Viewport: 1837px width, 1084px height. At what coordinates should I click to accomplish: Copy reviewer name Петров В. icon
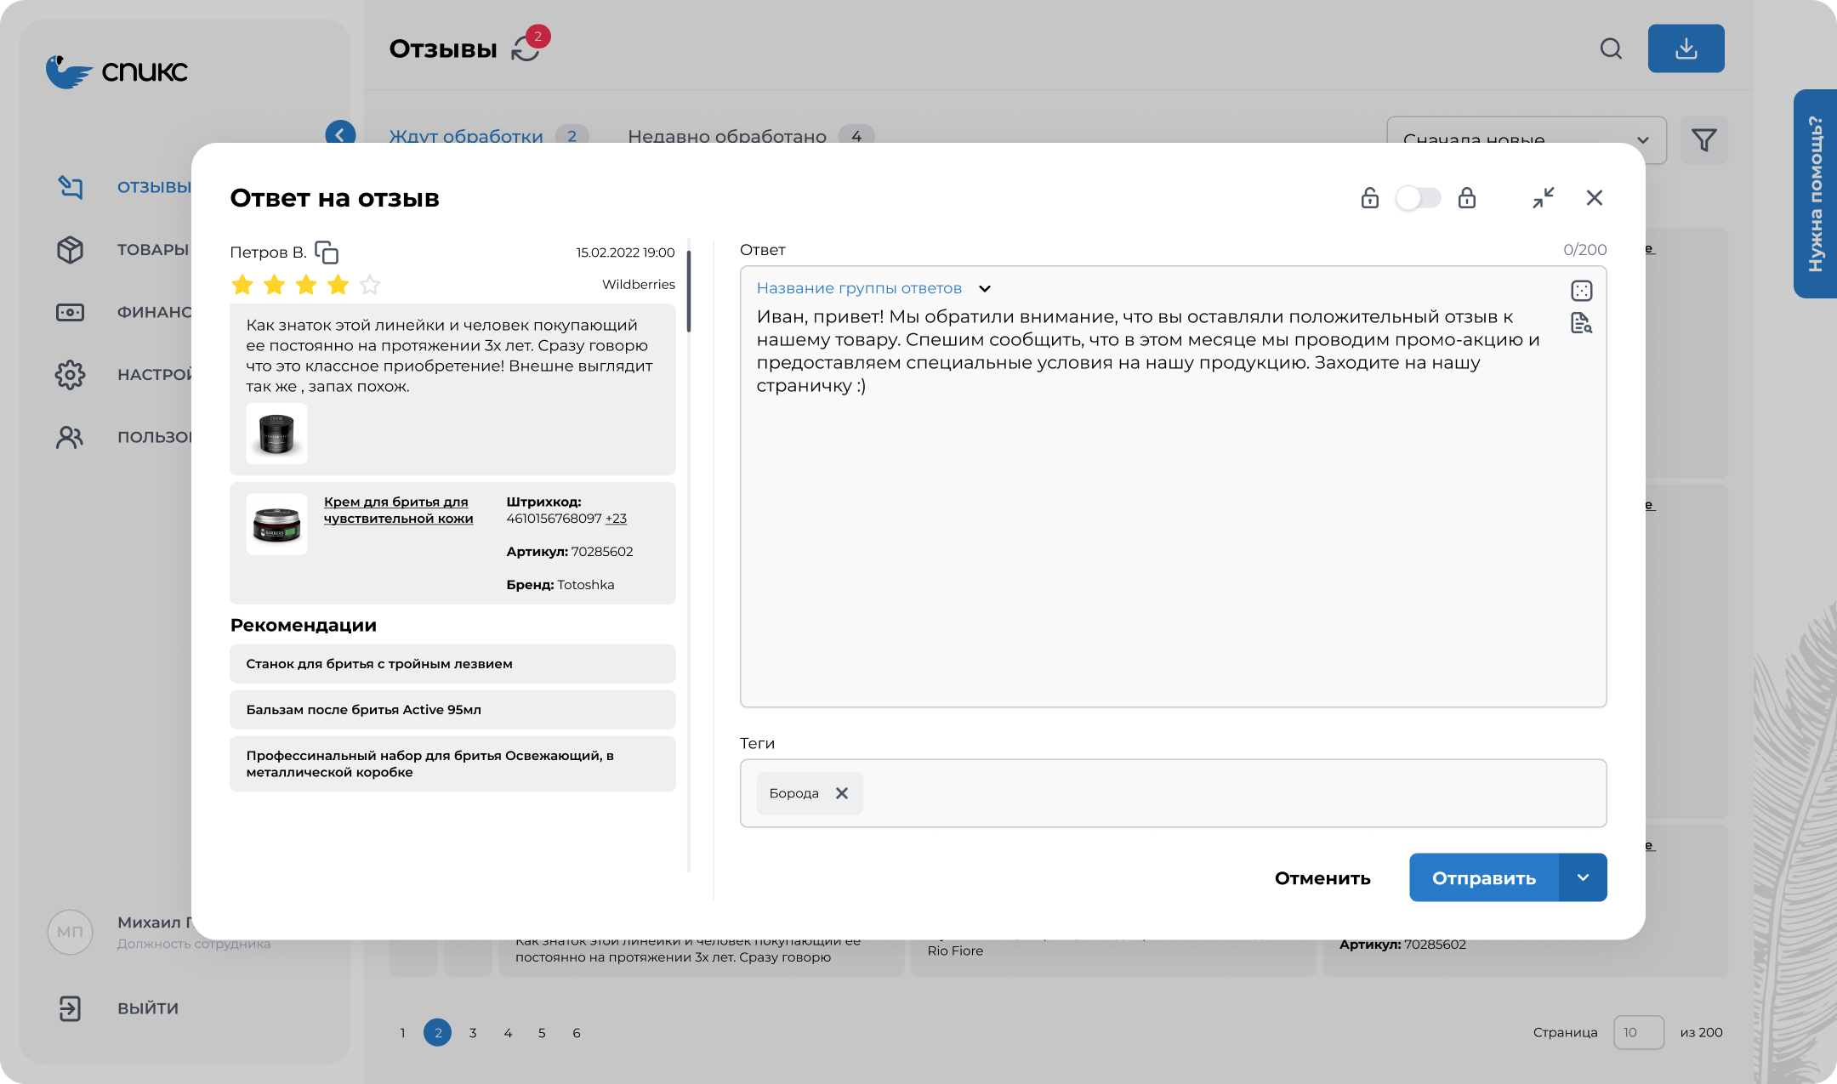327,253
